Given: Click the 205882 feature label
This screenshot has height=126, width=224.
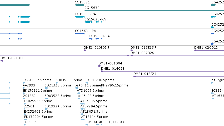Looking at the screenshot, I should tap(29, 96).
